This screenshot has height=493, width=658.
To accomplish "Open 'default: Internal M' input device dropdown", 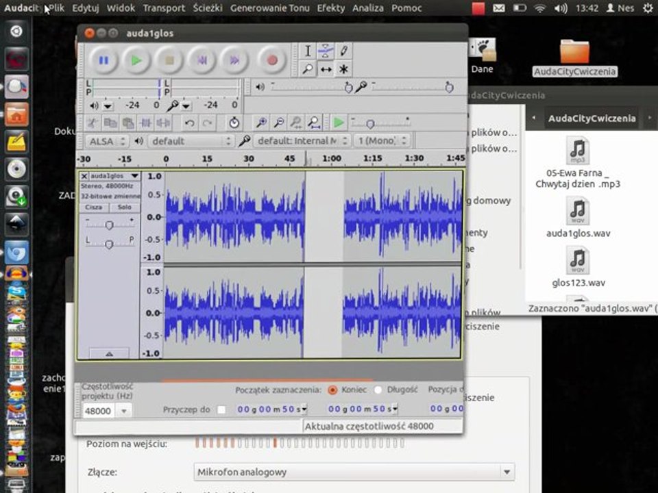I will 302,141.
